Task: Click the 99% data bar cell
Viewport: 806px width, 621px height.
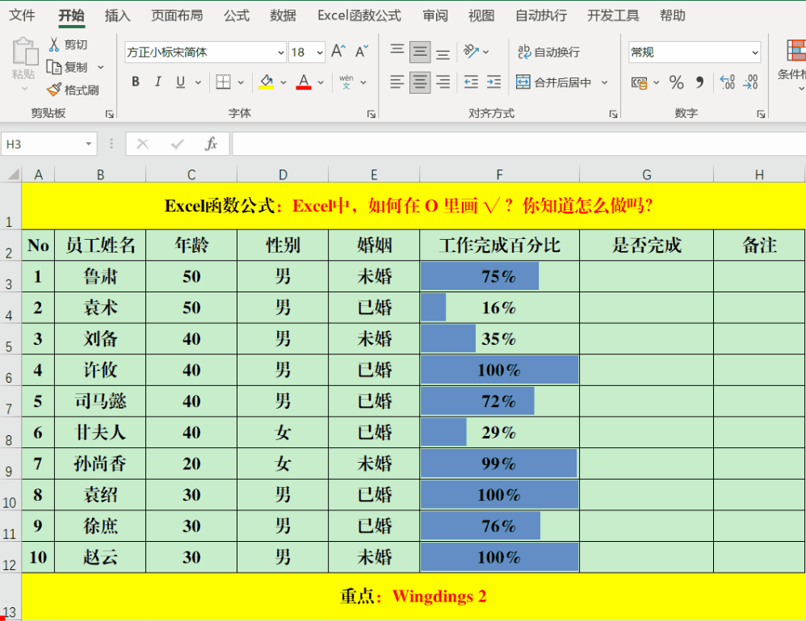Action: tap(499, 464)
